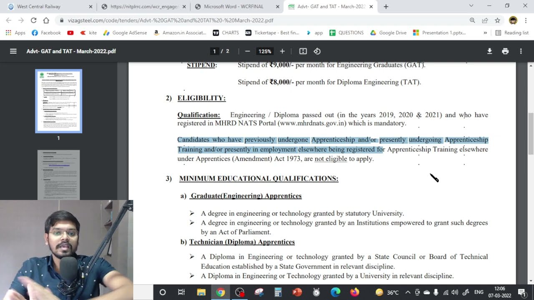The height and width of the screenshot is (300, 534).
Task: Click the 'ELIGIBILITY:' heading
Action: coord(202,98)
